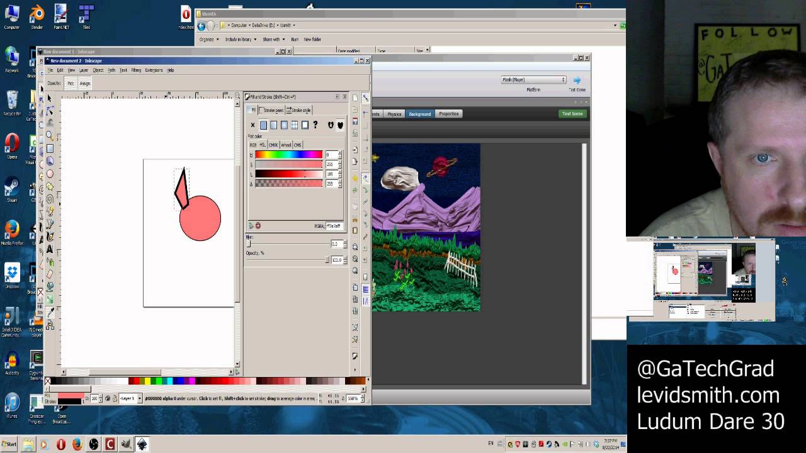Viewport: 806px width, 453px height.
Task: Toggle the Pick opacity button
Action: [71, 83]
